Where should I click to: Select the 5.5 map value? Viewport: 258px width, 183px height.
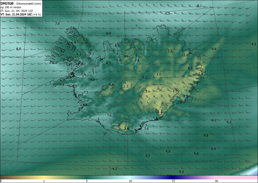point(190,68)
